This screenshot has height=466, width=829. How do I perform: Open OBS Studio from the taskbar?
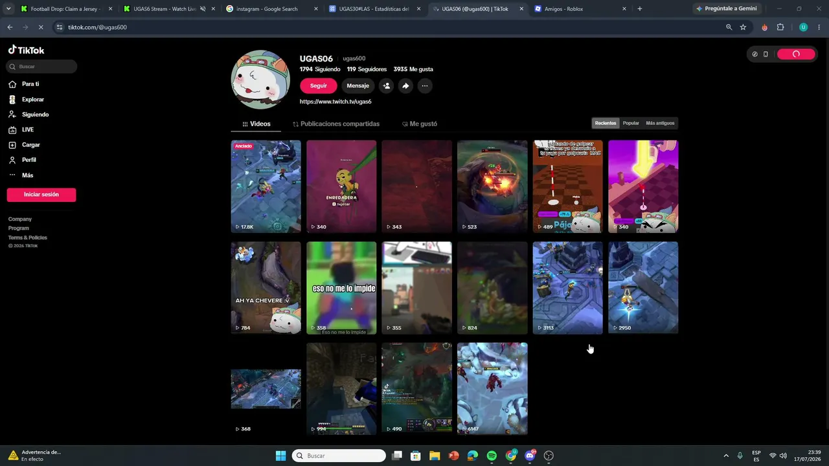click(x=549, y=456)
